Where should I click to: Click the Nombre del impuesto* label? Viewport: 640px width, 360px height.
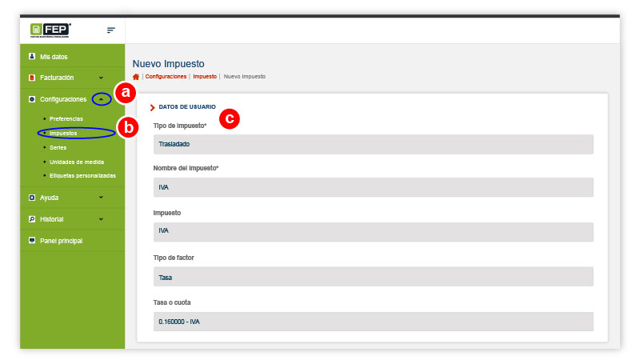click(x=186, y=168)
